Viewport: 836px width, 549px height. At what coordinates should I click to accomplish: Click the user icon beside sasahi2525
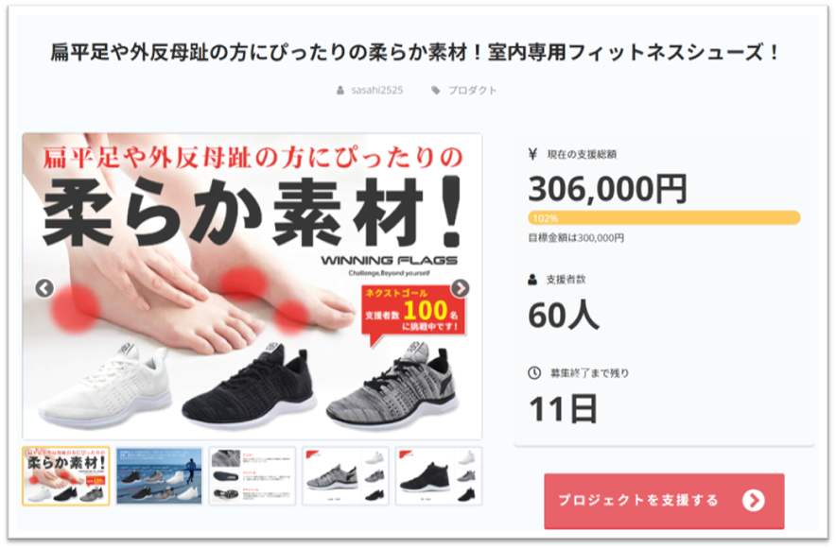point(340,91)
